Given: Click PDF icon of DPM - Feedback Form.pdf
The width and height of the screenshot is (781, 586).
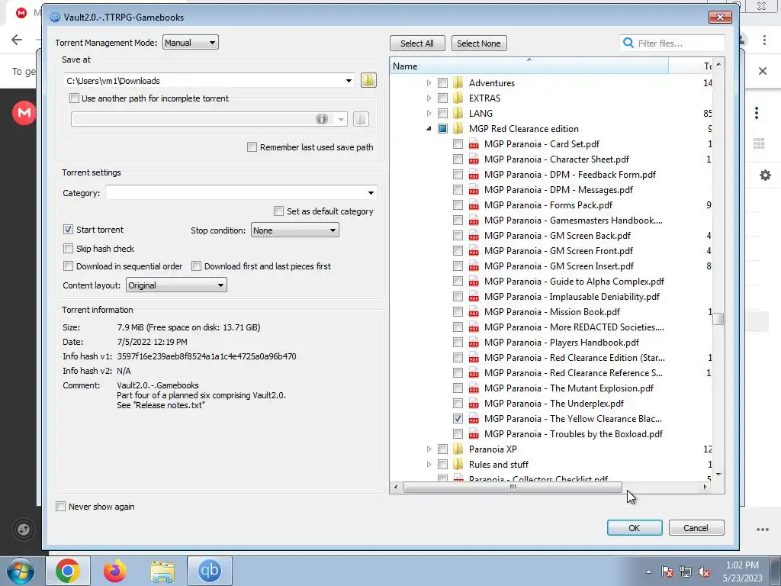Looking at the screenshot, I should pyautogui.click(x=473, y=175).
